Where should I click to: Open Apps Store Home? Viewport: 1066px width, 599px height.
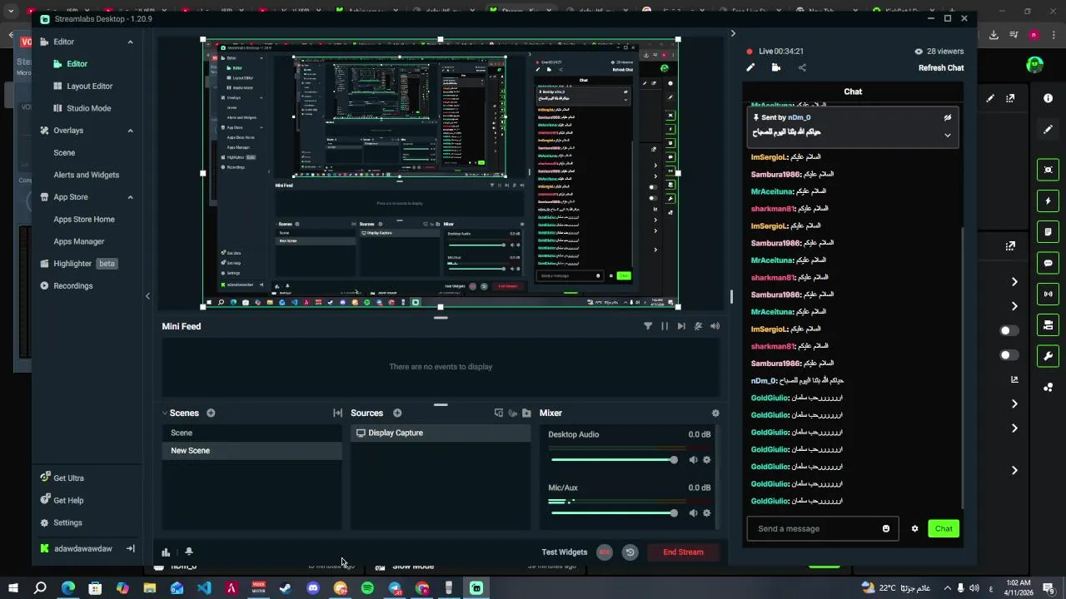click(84, 219)
